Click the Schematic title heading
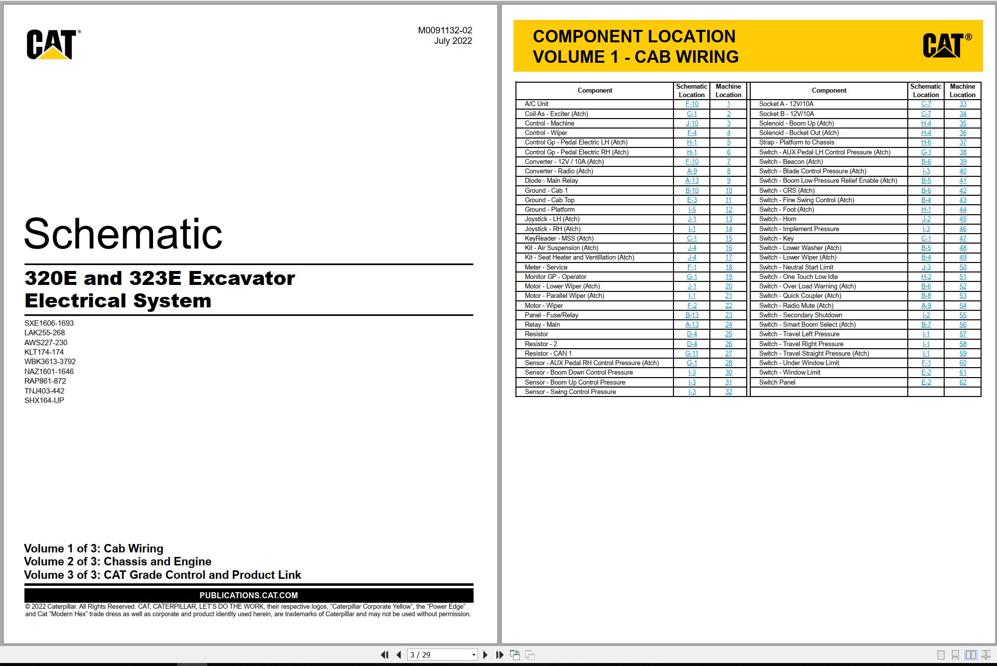This screenshot has height=666, width=997. (x=123, y=234)
